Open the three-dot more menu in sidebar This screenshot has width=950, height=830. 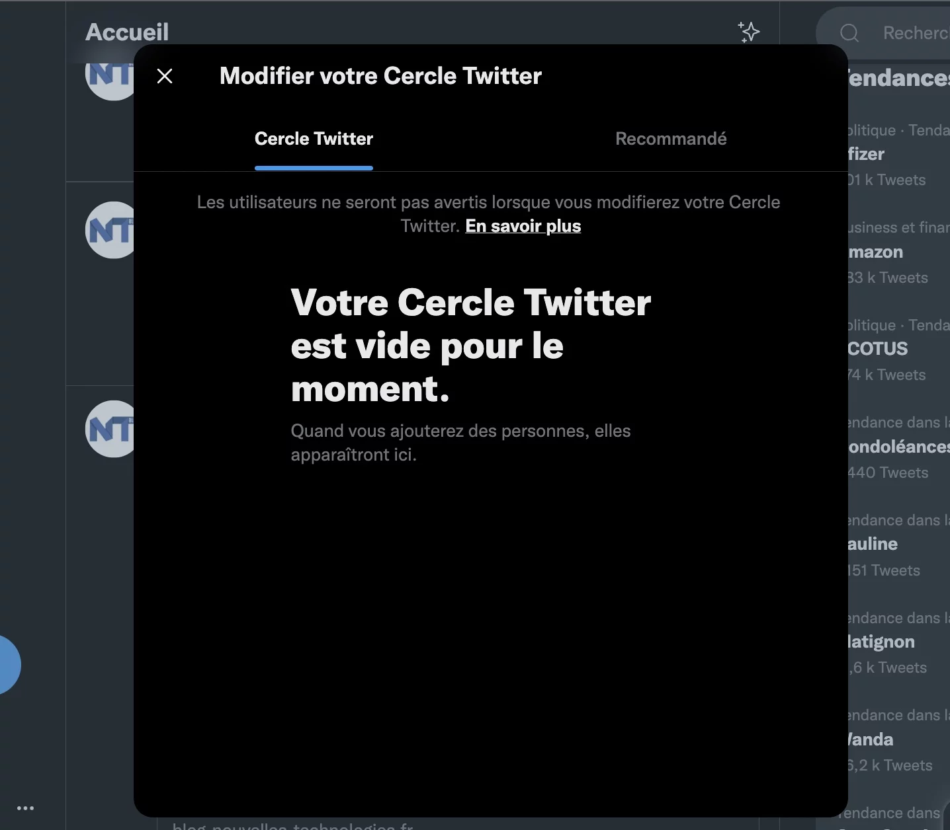pyautogui.click(x=25, y=808)
